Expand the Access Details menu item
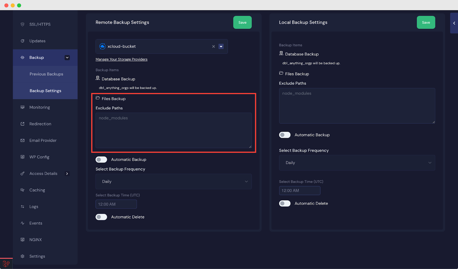 point(67,173)
